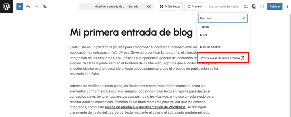Click the WordPress logo icon

tap(7, 7)
